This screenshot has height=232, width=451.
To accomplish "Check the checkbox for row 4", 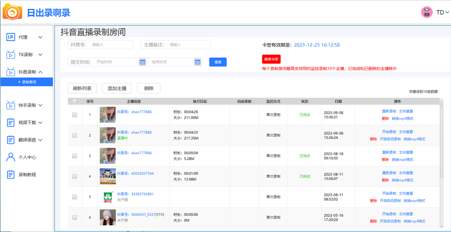I will pyautogui.click(x=74, y=176).
